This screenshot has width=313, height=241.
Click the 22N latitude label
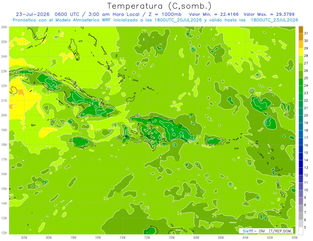(x=4, y=86)
